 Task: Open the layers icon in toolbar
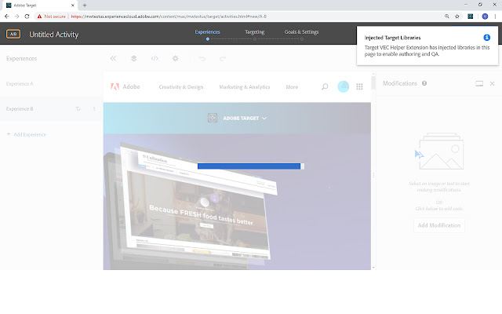[134, 58]
